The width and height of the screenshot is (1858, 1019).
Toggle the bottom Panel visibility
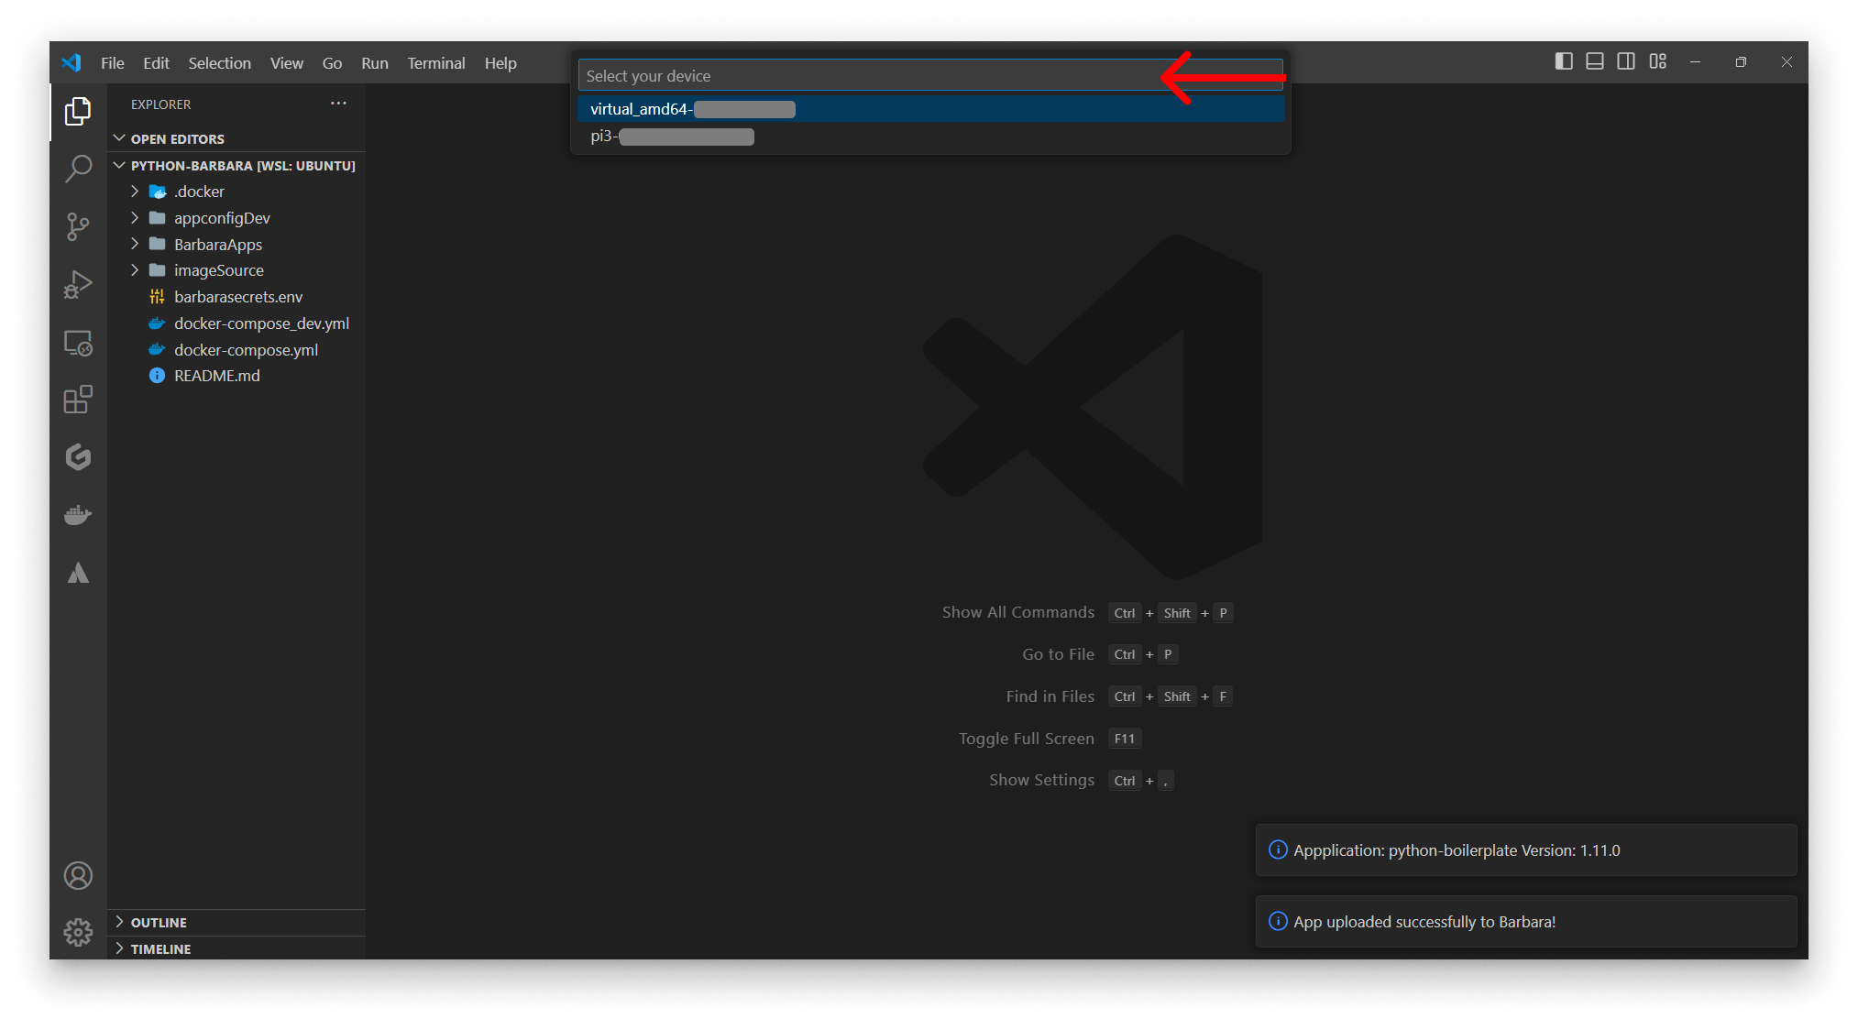click(x=1595, y=61)
